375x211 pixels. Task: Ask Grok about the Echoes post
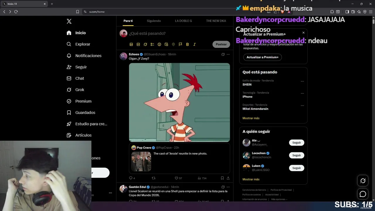click(223, 54)
